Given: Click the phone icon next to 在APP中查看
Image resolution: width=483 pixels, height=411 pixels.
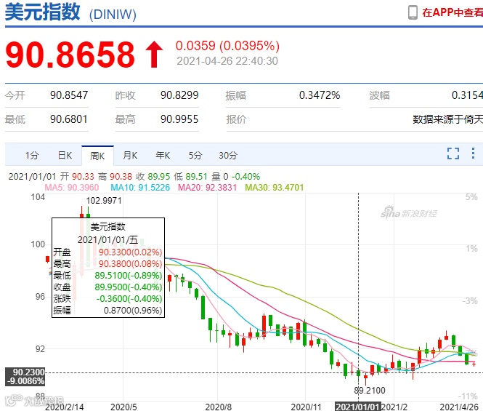Looking at the screenshot, I should click(x=413, y=12).
